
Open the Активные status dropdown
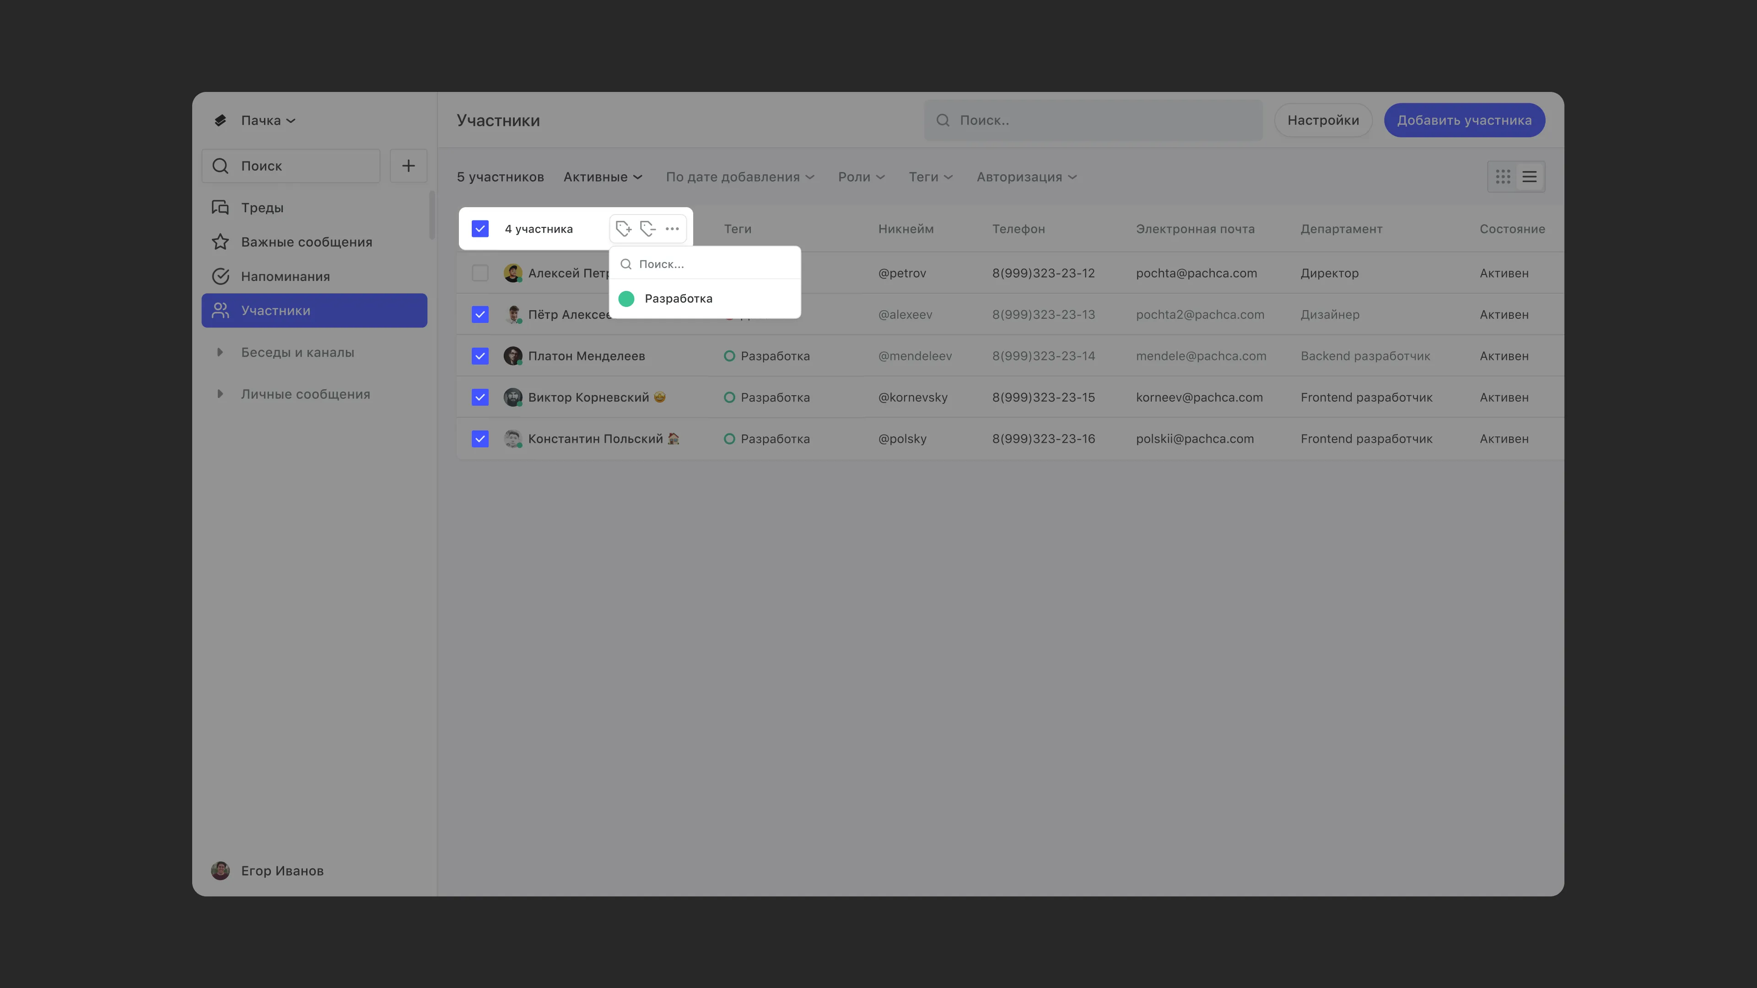coord(602,177)
